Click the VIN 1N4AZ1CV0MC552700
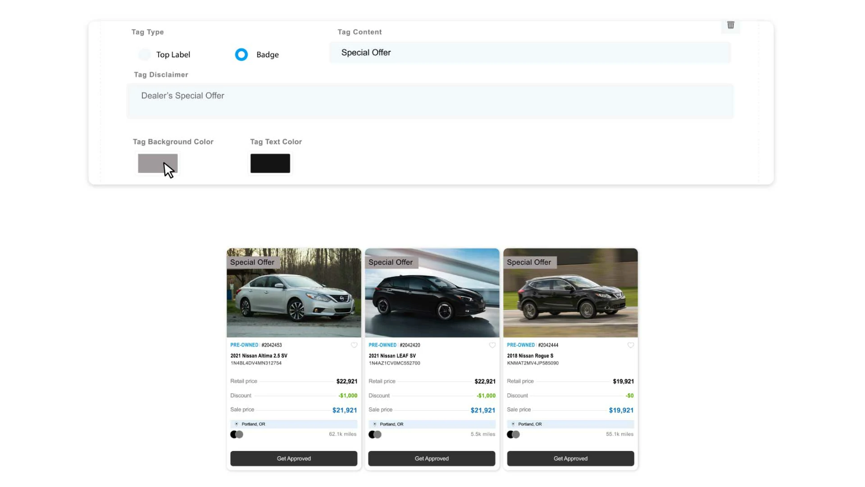Viewport: 865px width, 487px height. (x=394, y=363)
